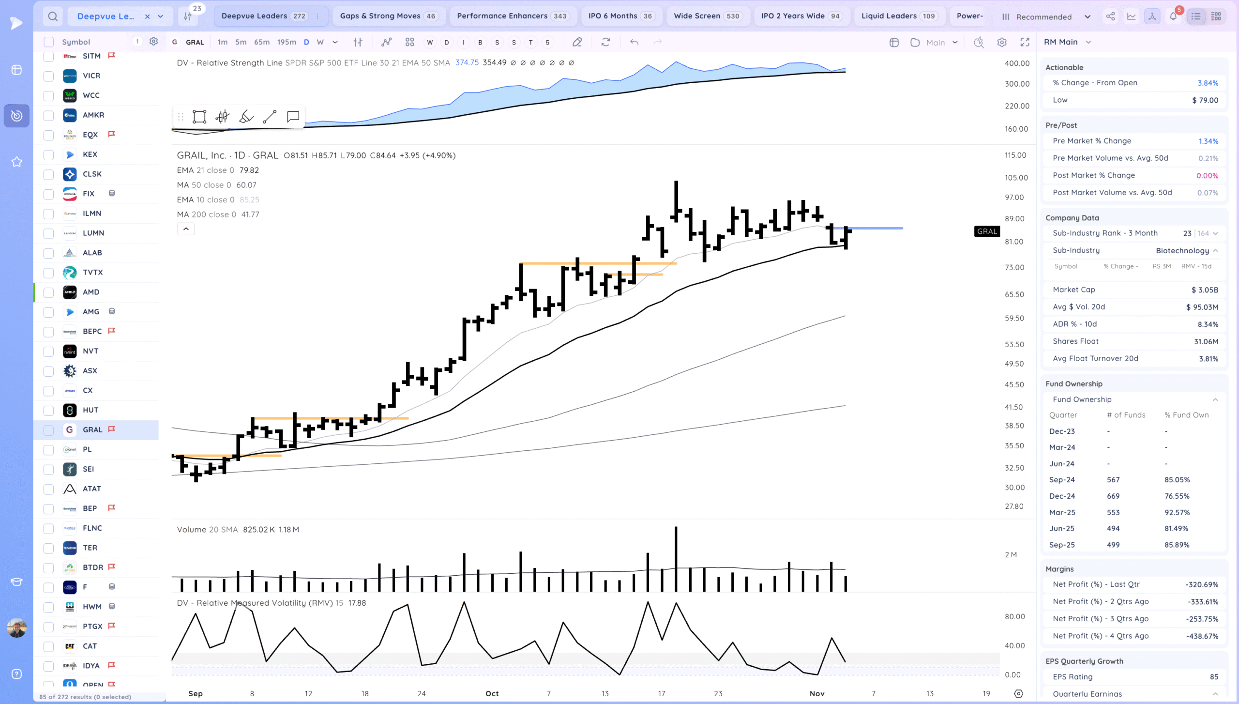Screen dimensions: 1239x704
Task: Click the eraser icon in chart toolbar
Action: pos(577,42)
